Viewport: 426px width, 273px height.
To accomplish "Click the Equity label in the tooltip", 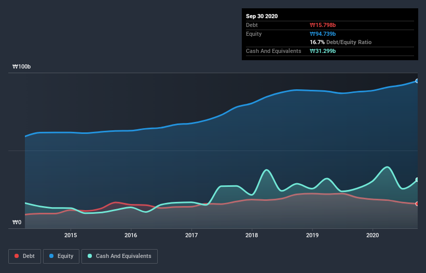I will (254, 34).
